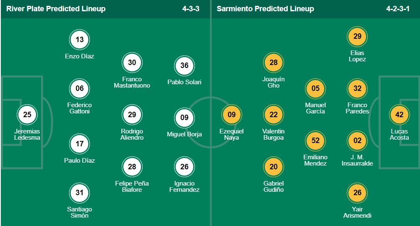
Task: Click Elias Lopez's number 29 badge
Action: click(x=357, y=37)
